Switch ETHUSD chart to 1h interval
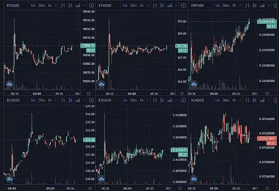Image resolution: width=279 pixels, height=191 pixels. coord(141,6)
